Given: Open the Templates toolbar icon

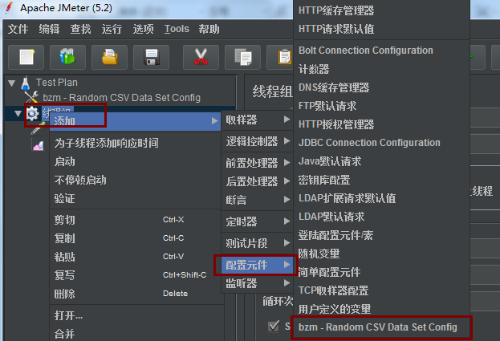Looking at the screenshot, I should (x=67, y=57).
